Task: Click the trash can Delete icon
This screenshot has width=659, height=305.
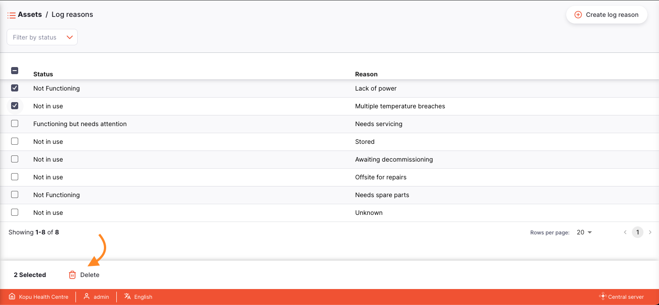Action: 72,275
